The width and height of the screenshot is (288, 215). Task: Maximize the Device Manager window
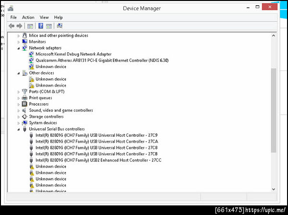tap(257, 7)
